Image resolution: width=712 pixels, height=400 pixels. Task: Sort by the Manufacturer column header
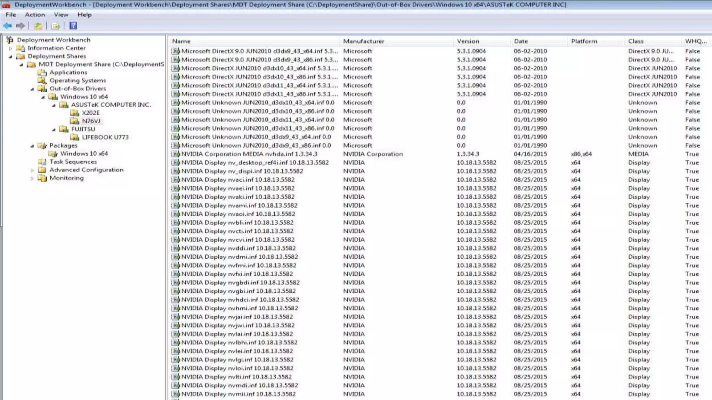[x=397, y=41]
